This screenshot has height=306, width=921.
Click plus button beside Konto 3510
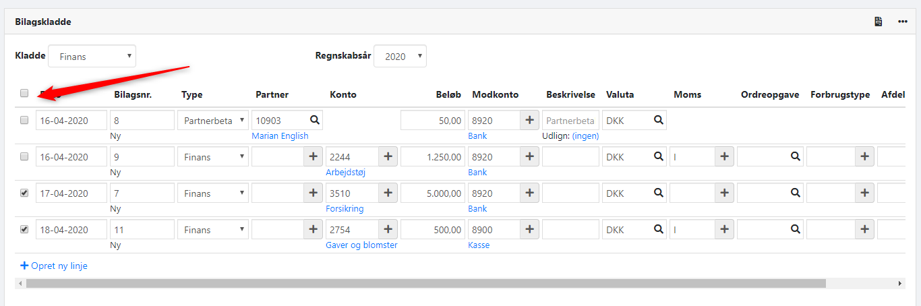tap(388, 193)
